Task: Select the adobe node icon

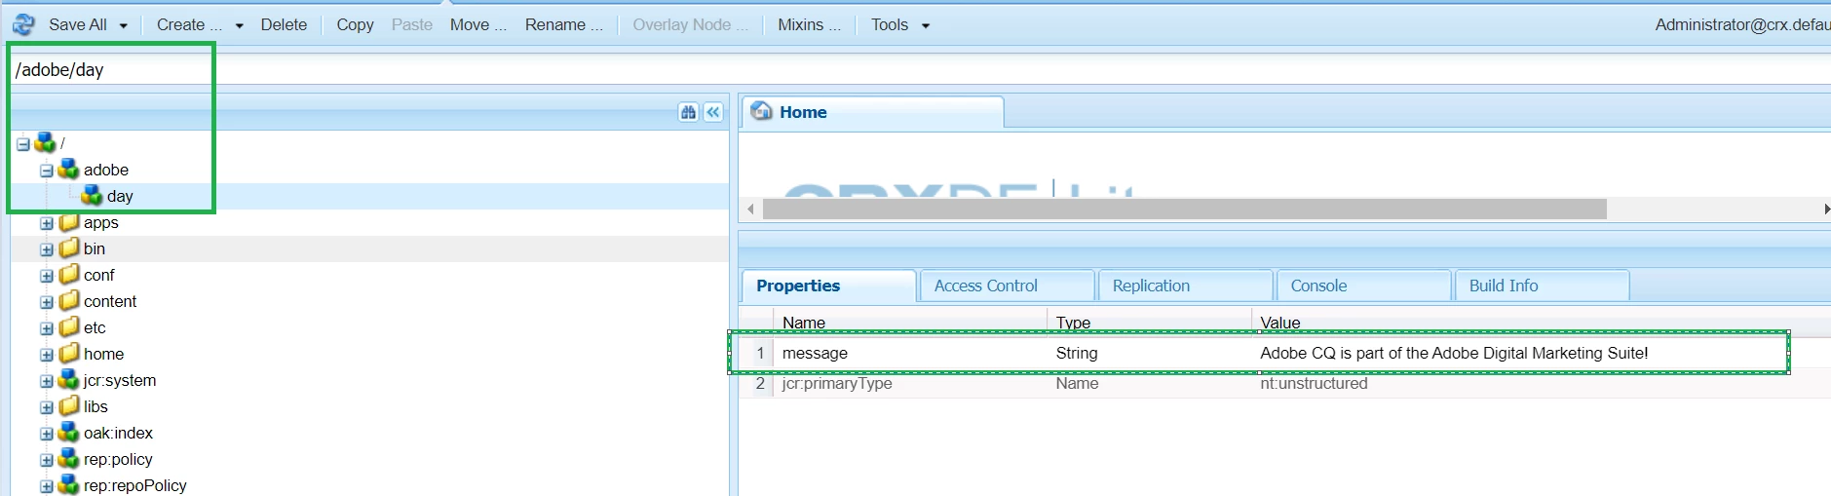Action: tap(68, 170)
